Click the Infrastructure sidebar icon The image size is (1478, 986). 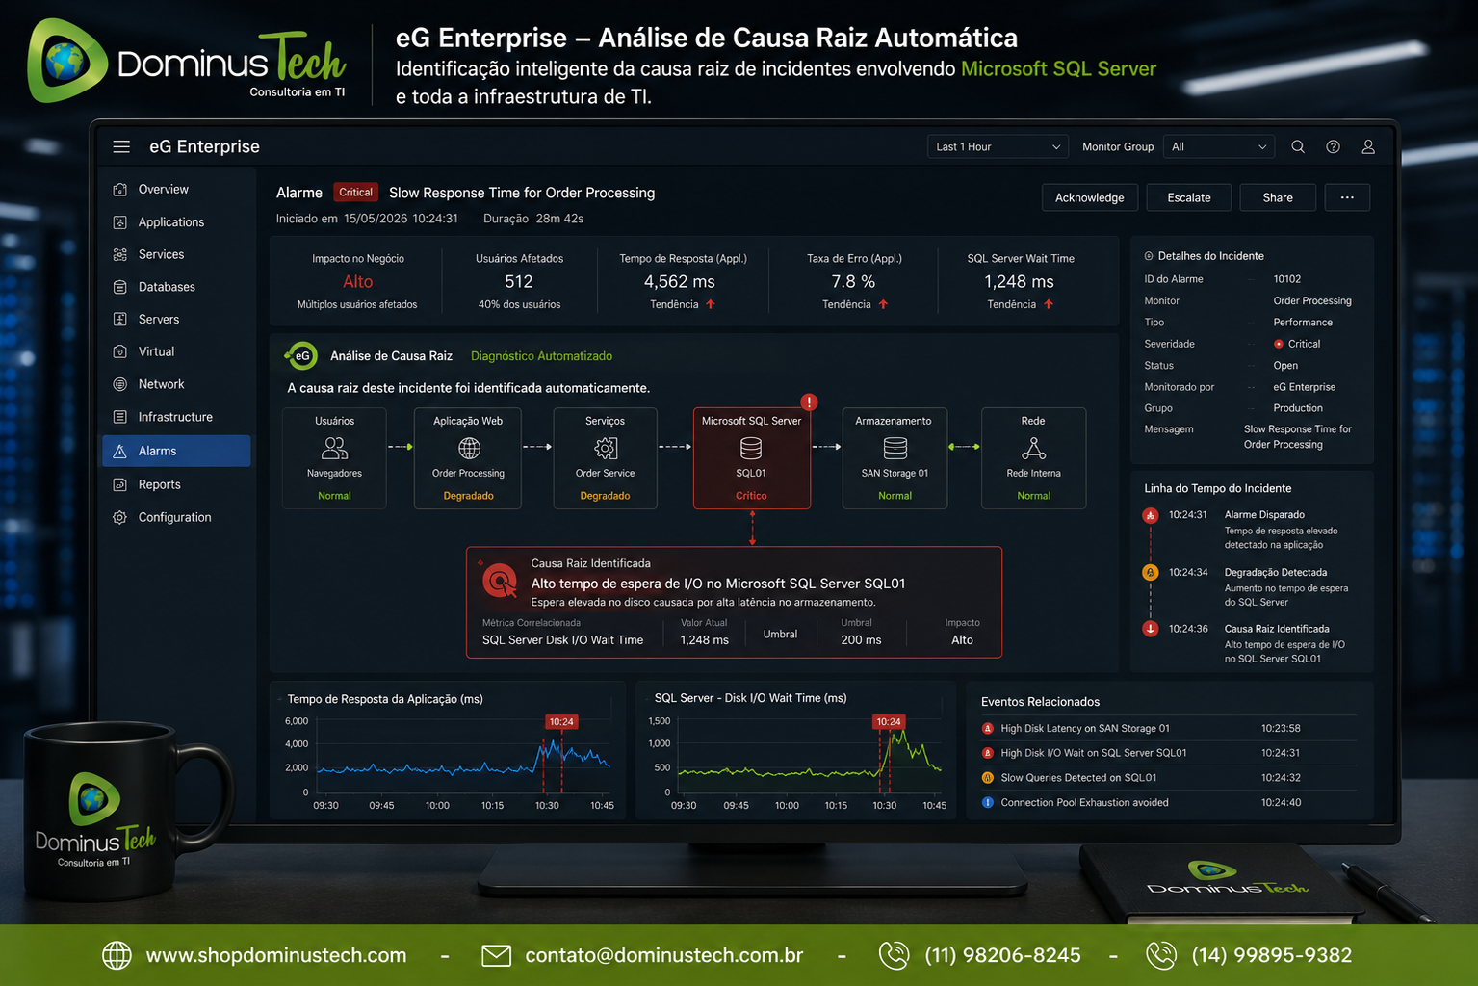(x=120, y=417)
